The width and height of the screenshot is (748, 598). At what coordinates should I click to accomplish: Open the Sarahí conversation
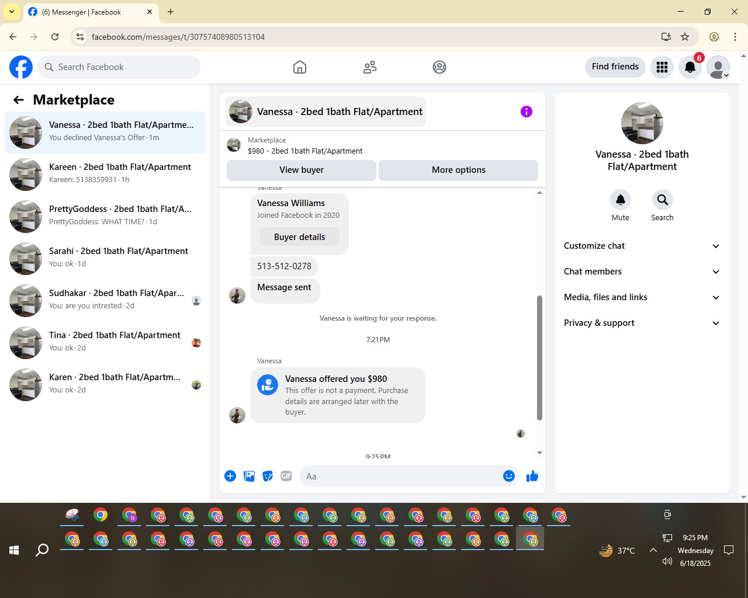point(105,259)
